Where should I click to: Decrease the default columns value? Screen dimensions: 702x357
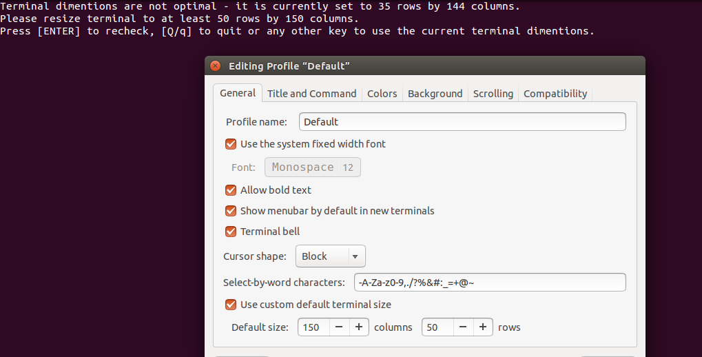(339, 327)
